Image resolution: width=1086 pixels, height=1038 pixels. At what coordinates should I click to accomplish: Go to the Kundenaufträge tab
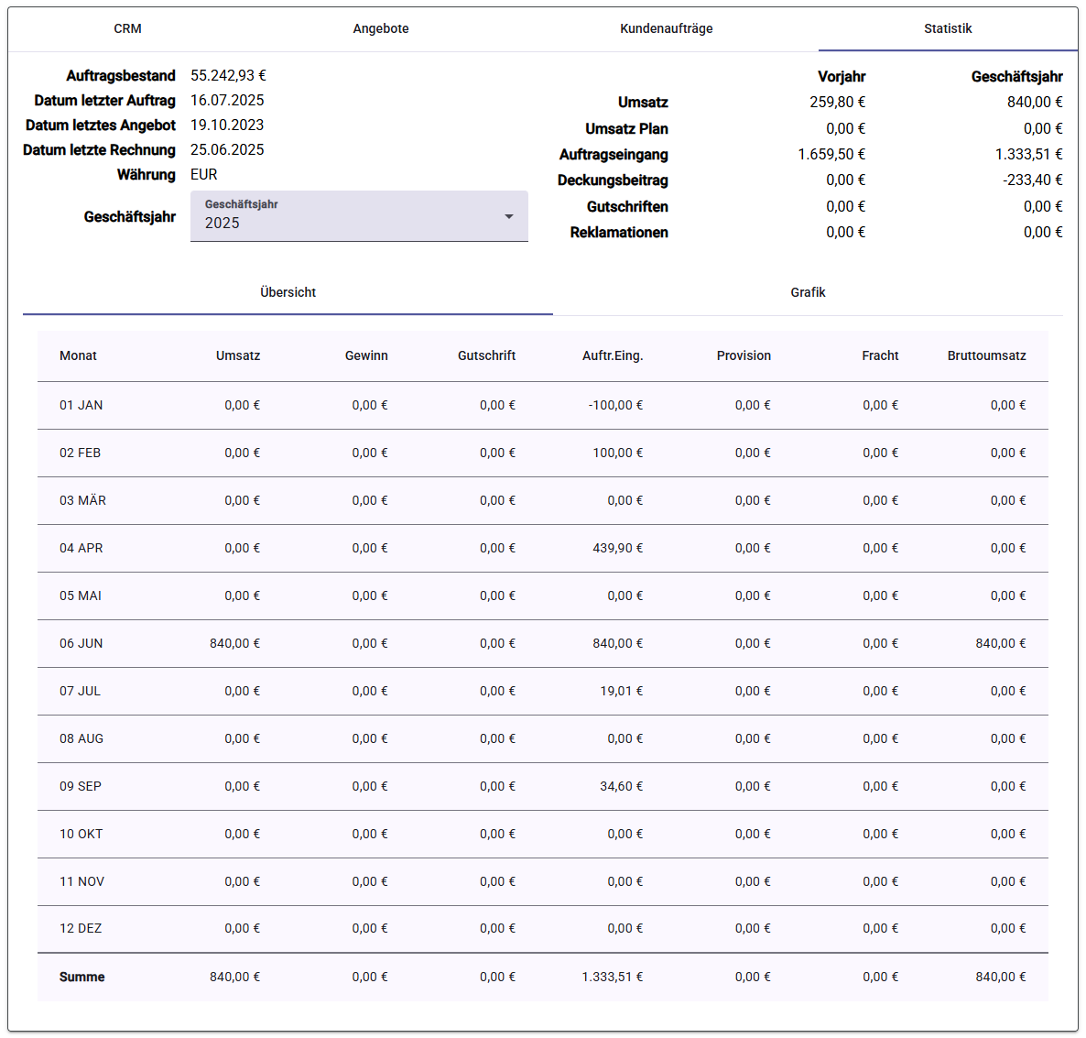667,28
